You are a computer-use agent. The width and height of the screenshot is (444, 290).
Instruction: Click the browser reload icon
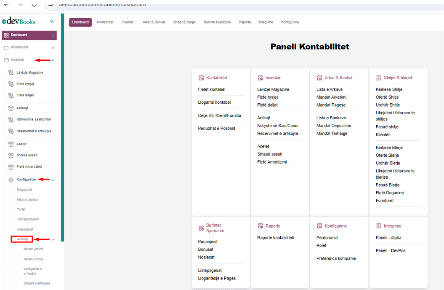tap(34, 4)
